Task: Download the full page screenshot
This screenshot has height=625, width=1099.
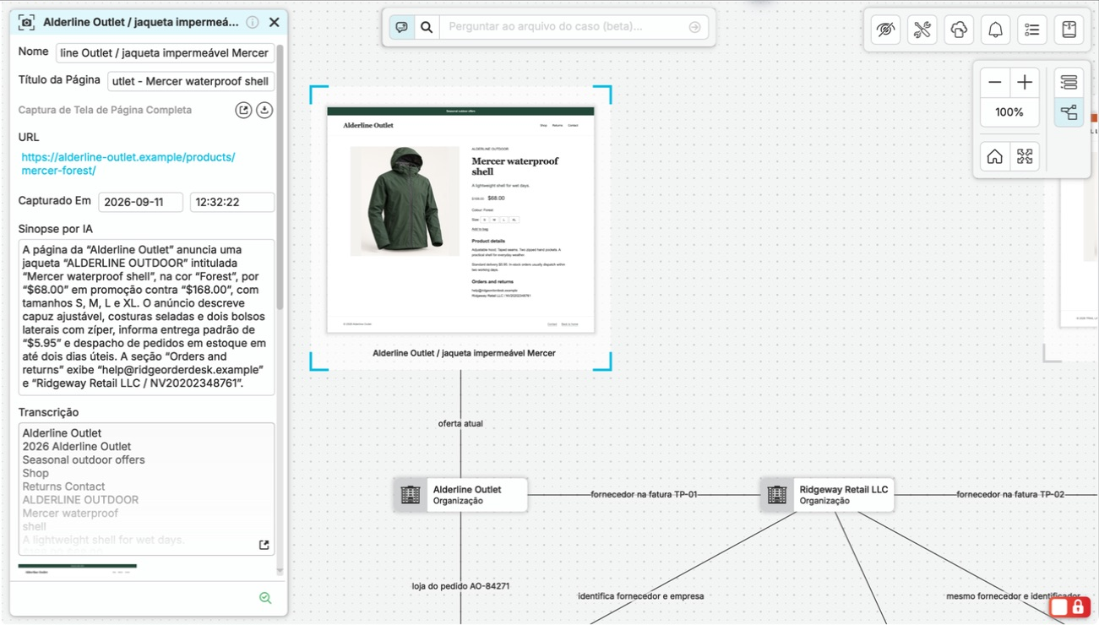Action: point(264,110)
